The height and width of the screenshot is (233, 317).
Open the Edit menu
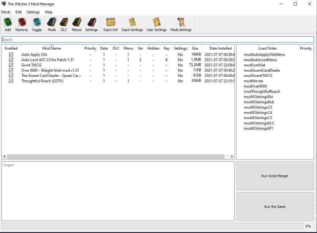pos(19,12)
